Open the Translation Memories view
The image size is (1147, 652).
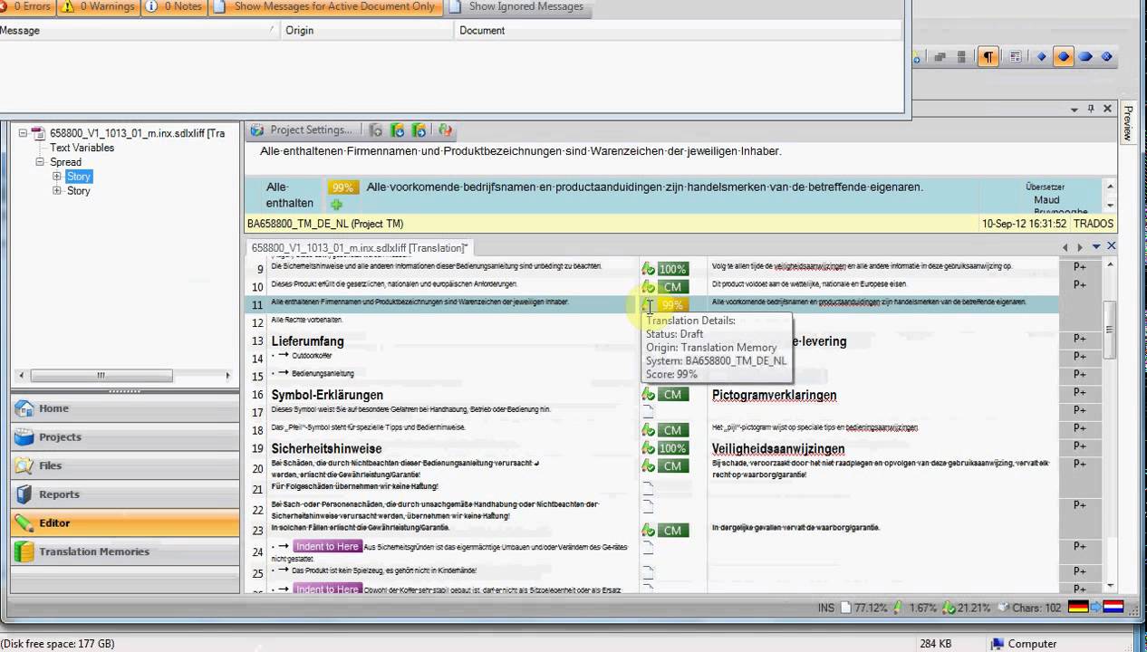(x=125, y=551)
